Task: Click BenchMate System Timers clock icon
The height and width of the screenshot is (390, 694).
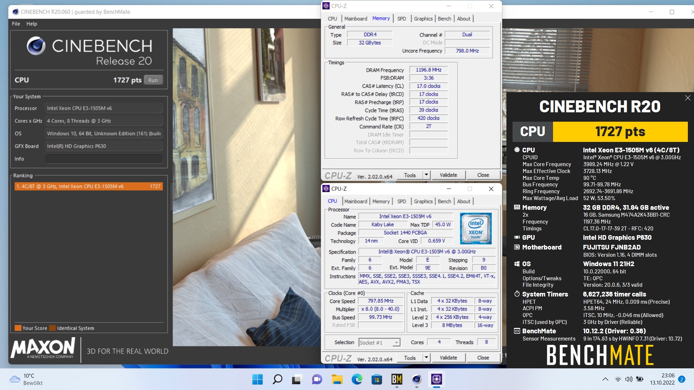Action: (x=517, y=294)
